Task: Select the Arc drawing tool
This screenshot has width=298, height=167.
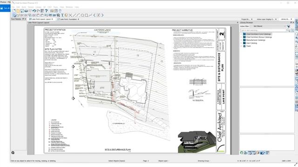Action: coord(78,15)
